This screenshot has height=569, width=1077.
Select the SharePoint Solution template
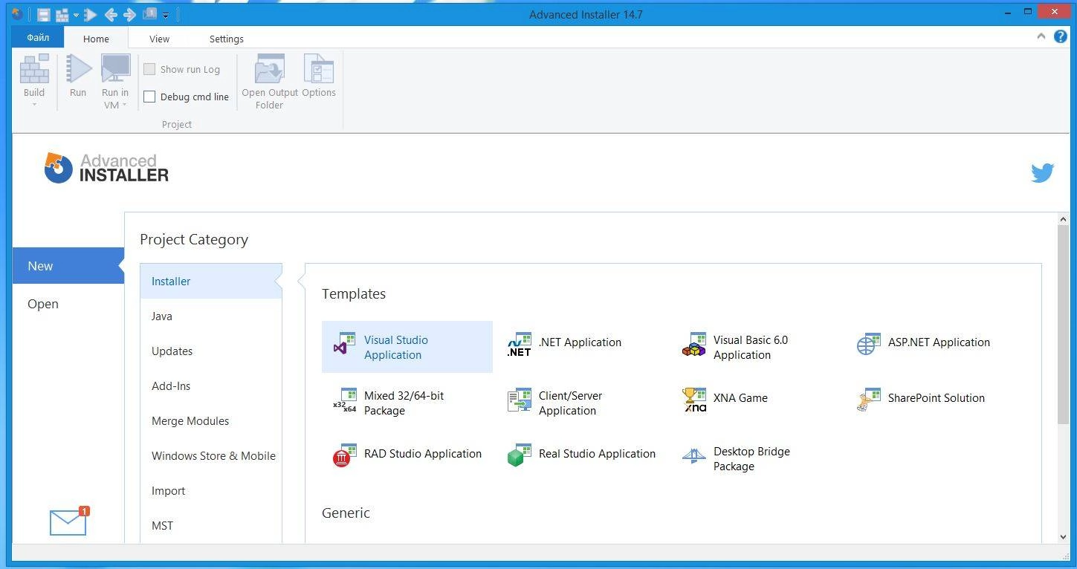[x=921, y=399]
